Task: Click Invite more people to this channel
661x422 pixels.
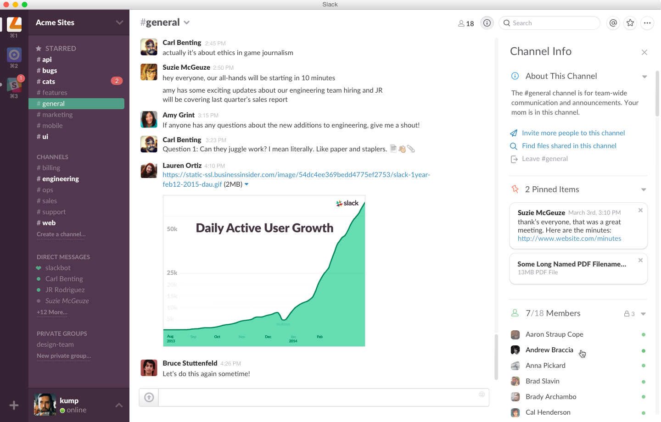Action: point(573,133)
